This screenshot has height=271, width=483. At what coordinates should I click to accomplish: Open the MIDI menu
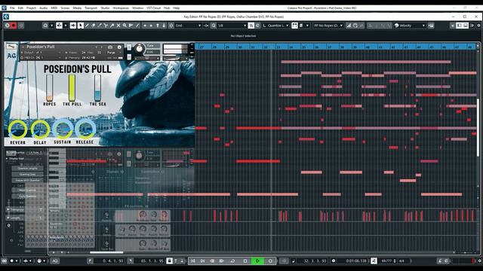point(54,8)
